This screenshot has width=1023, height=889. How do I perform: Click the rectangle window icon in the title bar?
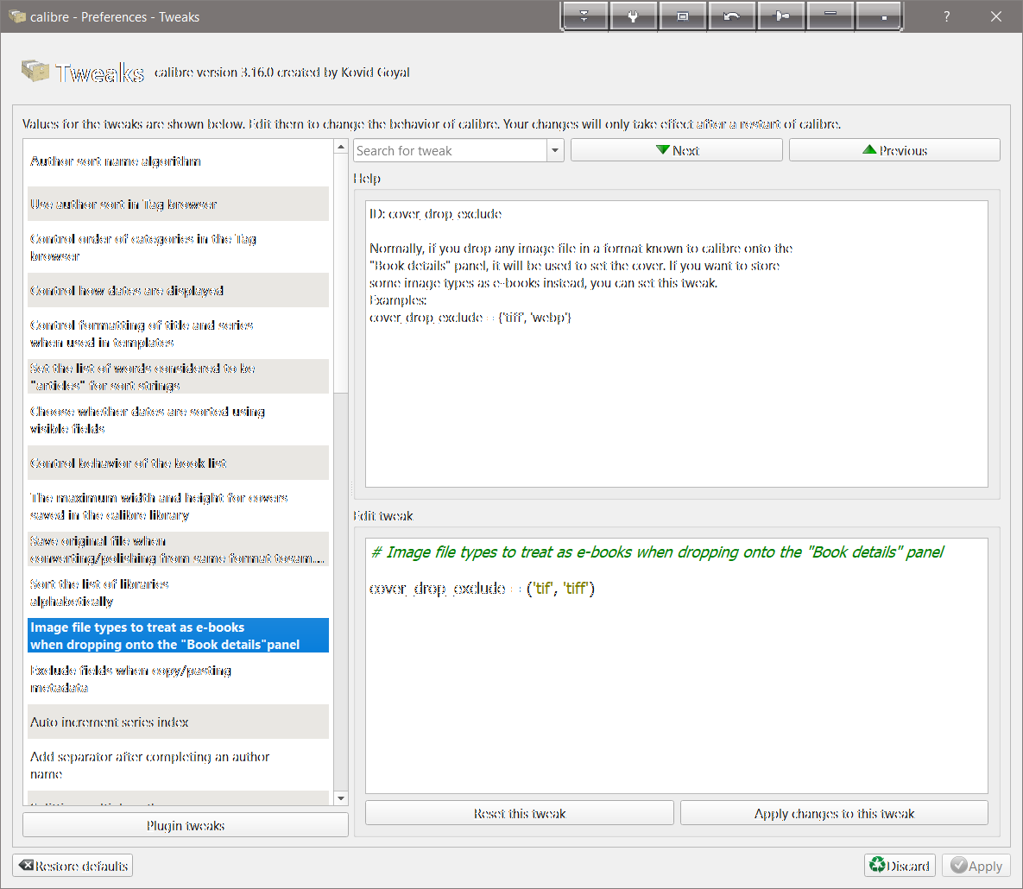pyautogui.click(x=683, y=16)
